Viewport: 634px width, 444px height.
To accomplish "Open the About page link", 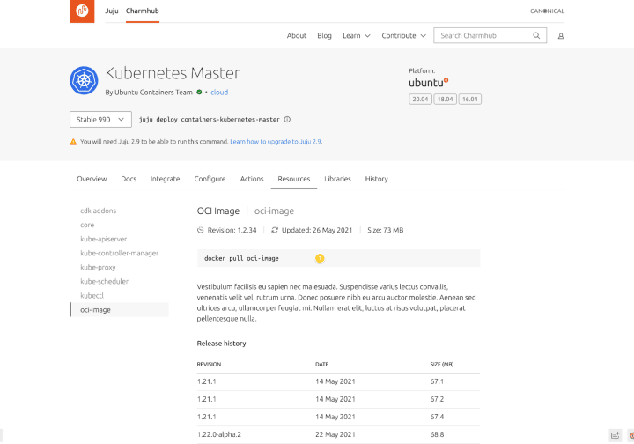I will [x=297, y=35].
